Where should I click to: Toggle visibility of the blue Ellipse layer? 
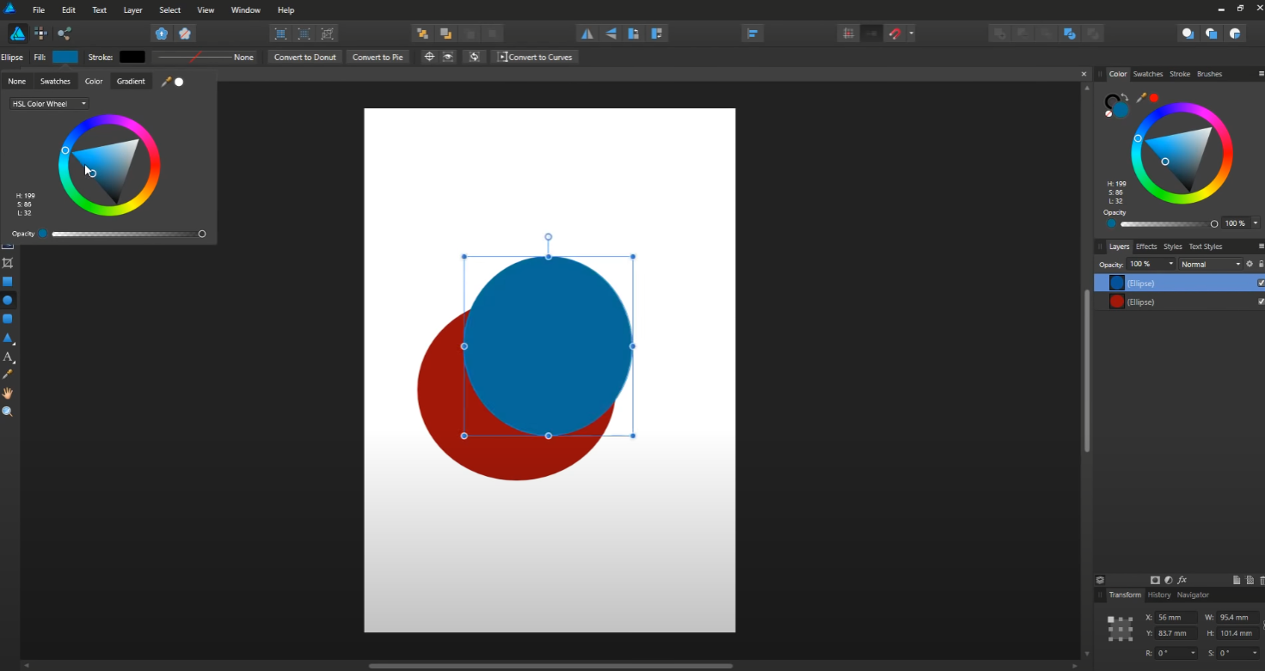pyautogui.click(x=1261, y=283)
